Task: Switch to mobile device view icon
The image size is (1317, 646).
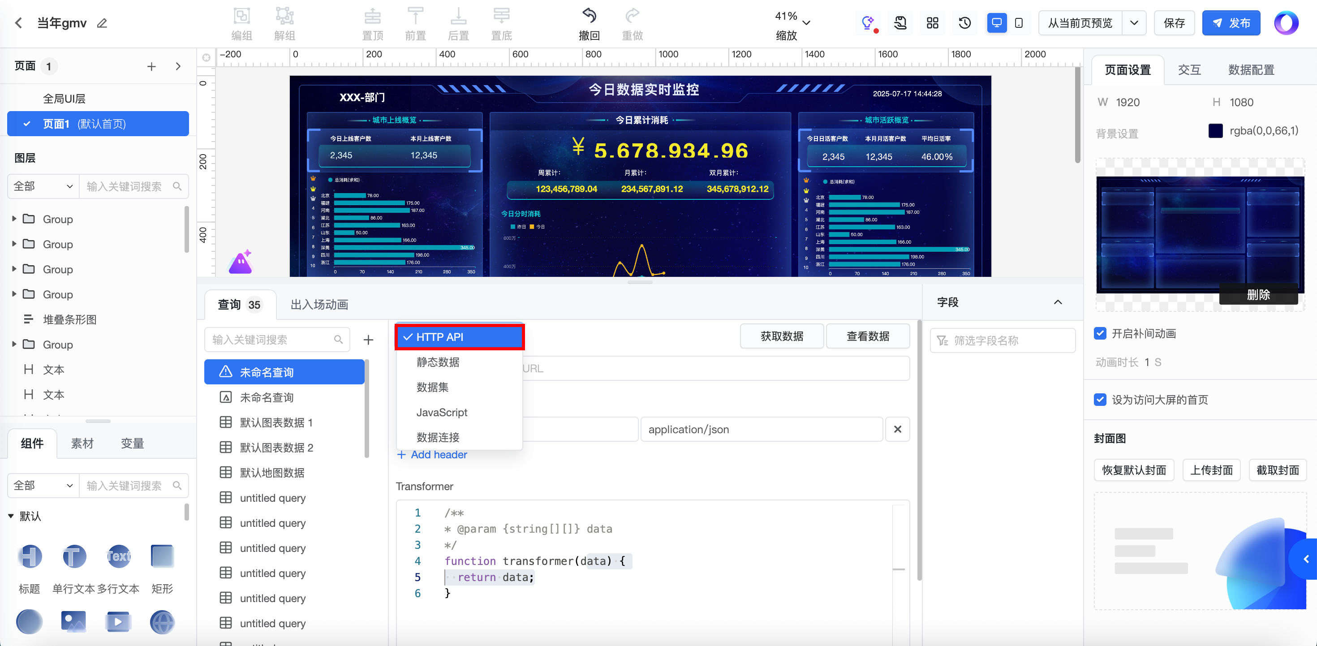Action: click(1018, 23)
